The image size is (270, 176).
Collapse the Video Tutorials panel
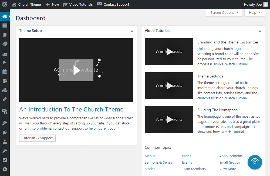(x=260, y=31)
